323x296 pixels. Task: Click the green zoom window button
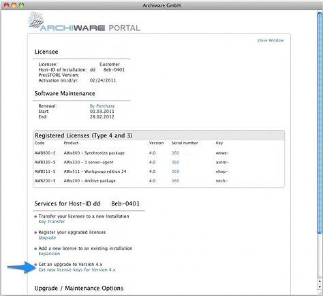[x=22, y=5]
